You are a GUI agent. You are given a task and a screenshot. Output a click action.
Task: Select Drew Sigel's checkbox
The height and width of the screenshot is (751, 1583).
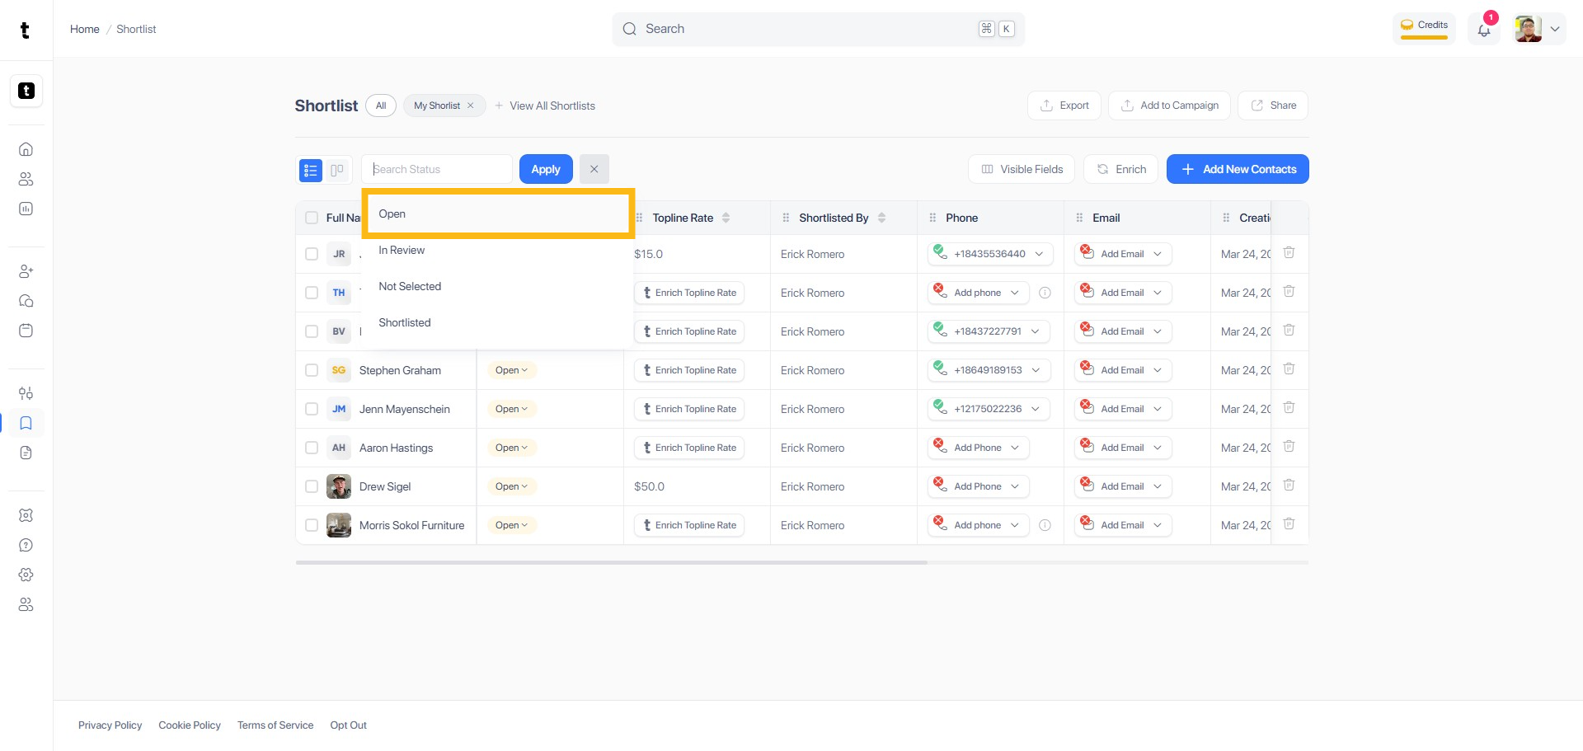(312, 486)
